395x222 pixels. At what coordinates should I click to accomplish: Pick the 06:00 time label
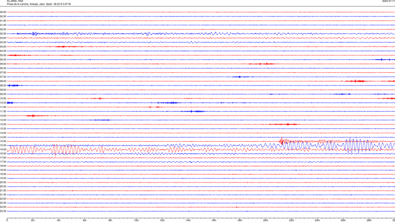point(3,64)
